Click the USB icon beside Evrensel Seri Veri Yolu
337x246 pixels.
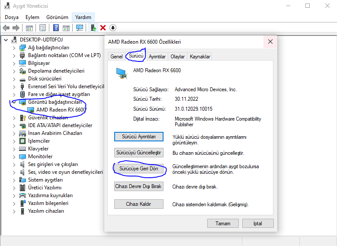(22, 86)
